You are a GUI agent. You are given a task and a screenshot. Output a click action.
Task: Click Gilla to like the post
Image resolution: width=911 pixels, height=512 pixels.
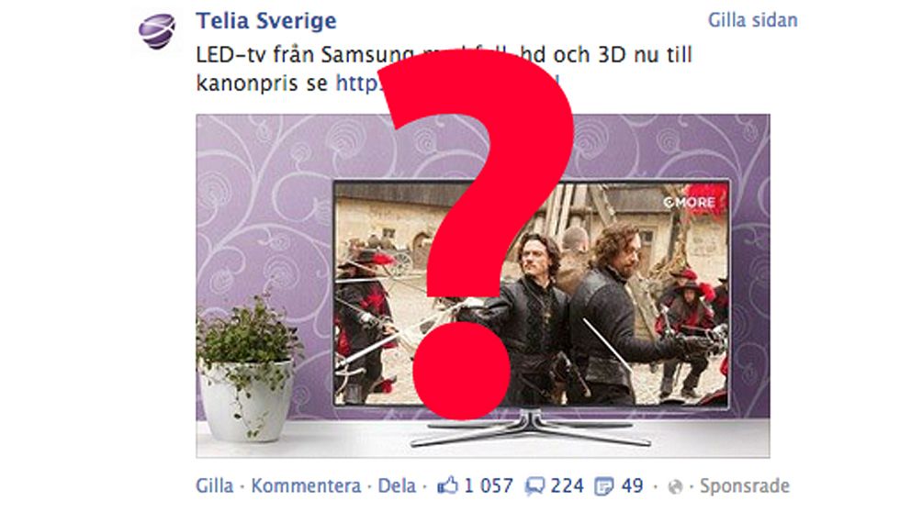(214, 485)
